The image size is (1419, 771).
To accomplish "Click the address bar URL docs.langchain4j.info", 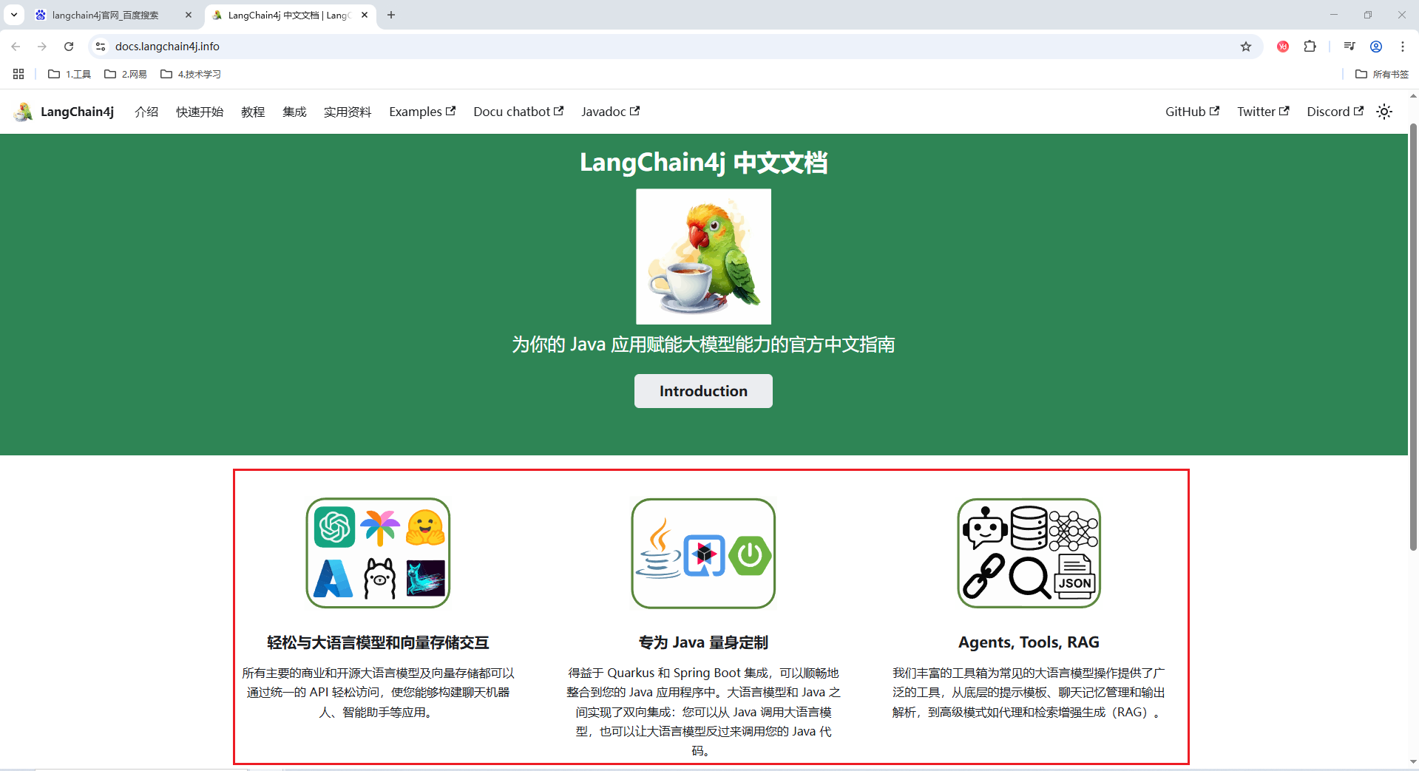I will 167,47.
